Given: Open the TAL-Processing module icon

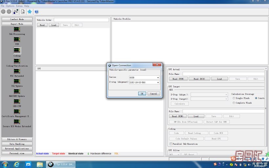Looking at the screenshot, I should [17, 30].
